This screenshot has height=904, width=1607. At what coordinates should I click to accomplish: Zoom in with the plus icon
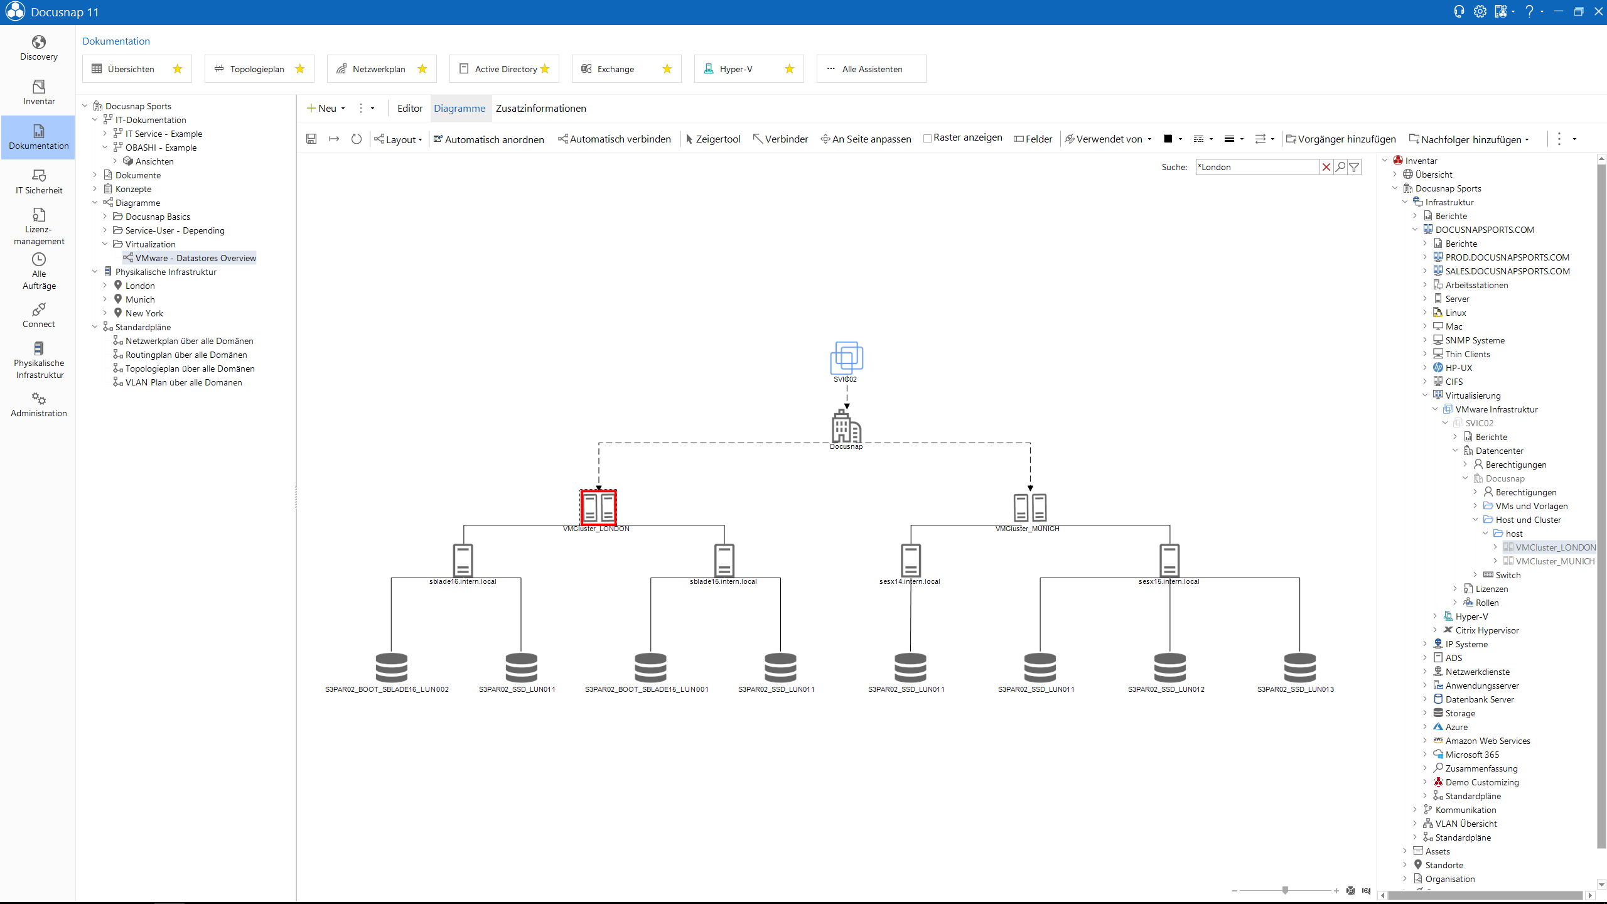click(1336, 891)
